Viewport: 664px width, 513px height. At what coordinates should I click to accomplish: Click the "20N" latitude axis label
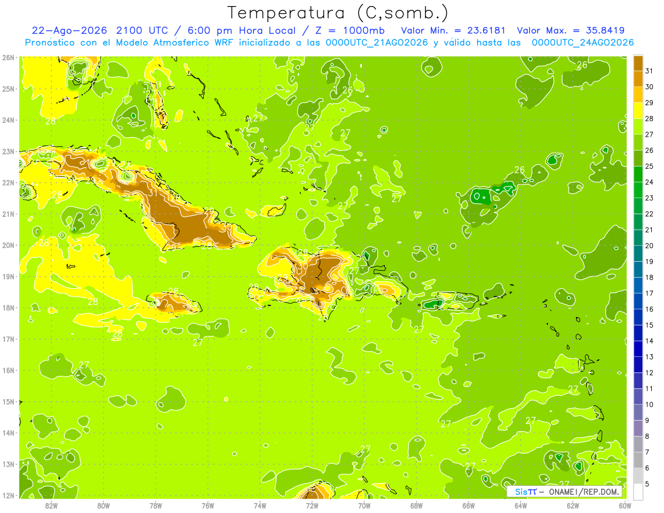click(x=8, y=245)
